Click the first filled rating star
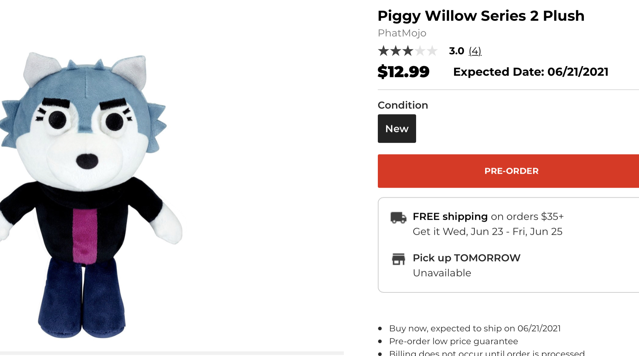The width and height of the screenshot is (639, 356). 383,51
